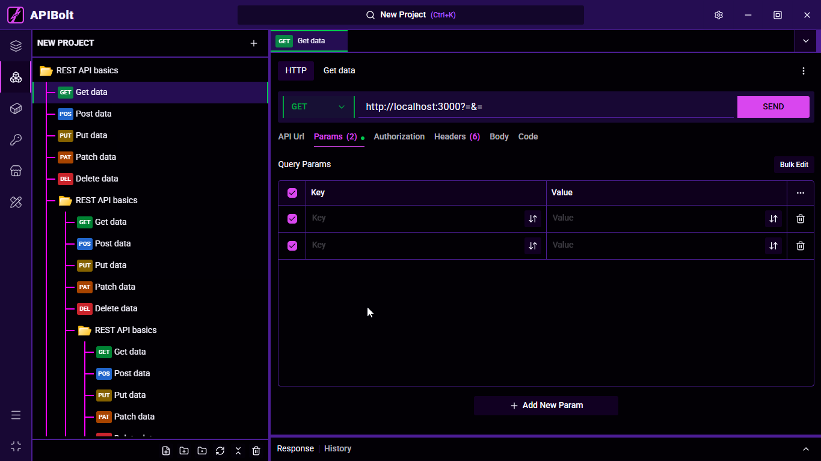The width and height of the screenshot is (821, 461).
Task: Open the pencil and ruler tools icon
Action: pyautogui.click(x=16, y=202)
